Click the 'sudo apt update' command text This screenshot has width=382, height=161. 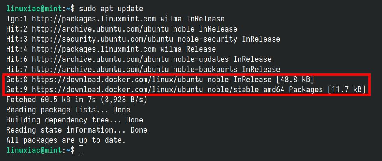(x=111, y=9)
